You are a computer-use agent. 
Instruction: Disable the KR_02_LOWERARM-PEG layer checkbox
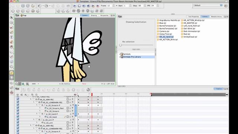click(18, 102)
